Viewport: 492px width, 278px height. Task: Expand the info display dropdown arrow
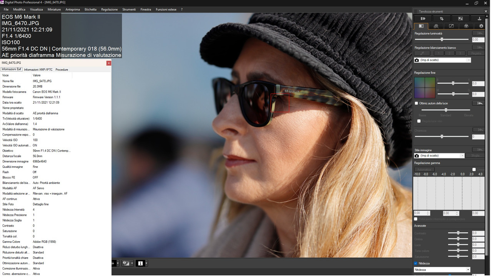(x=146, y=263)
